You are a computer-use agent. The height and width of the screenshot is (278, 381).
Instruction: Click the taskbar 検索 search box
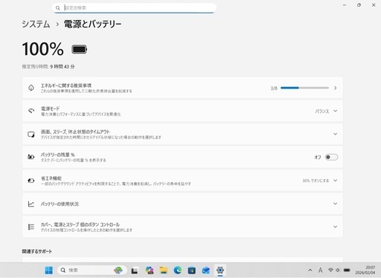[92, 270]
